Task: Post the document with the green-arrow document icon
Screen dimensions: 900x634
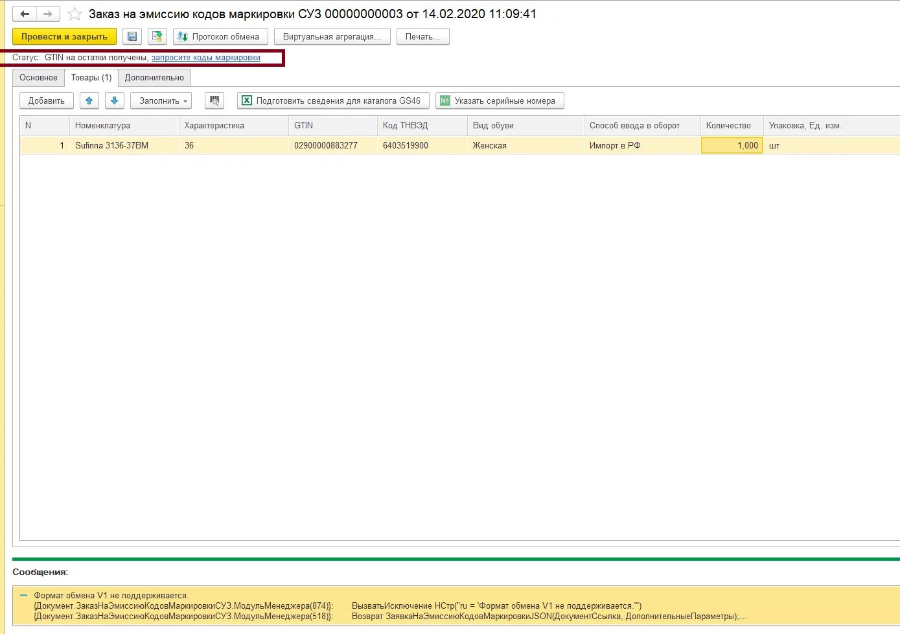Action: [157, 36]
